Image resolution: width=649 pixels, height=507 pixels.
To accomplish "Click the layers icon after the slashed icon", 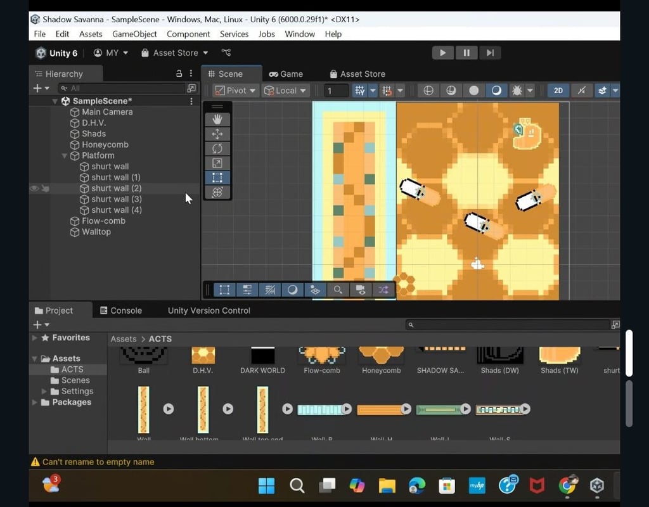I will [x=603, y=91].
